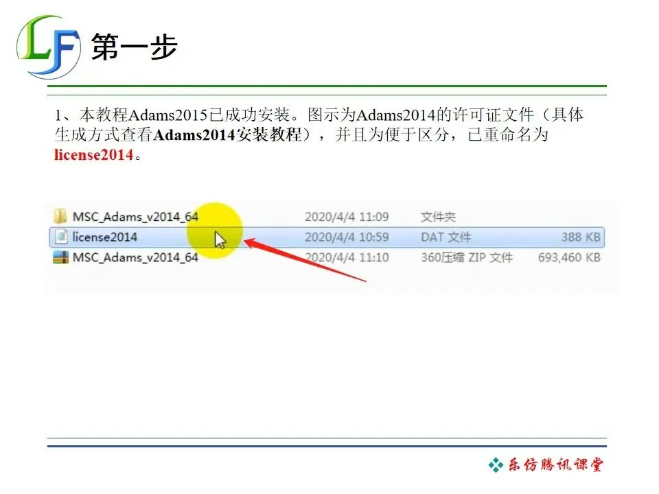Select the license2014 file name in the list

coord(104,237)
